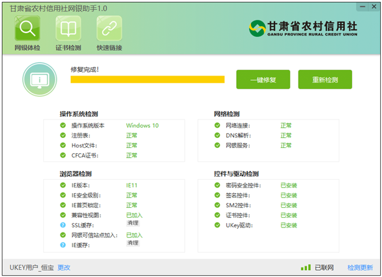This screenshot has width=382, height=277.
Task: Click the green check beside Host文件
Action: point(63,145)
